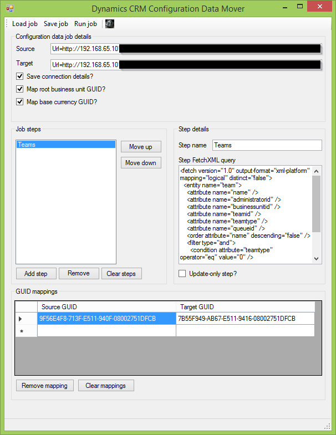The width and height of the screenshot is (336, 435).
Task: Focus the Source connection string field
Action: click(x=186, y=49)
